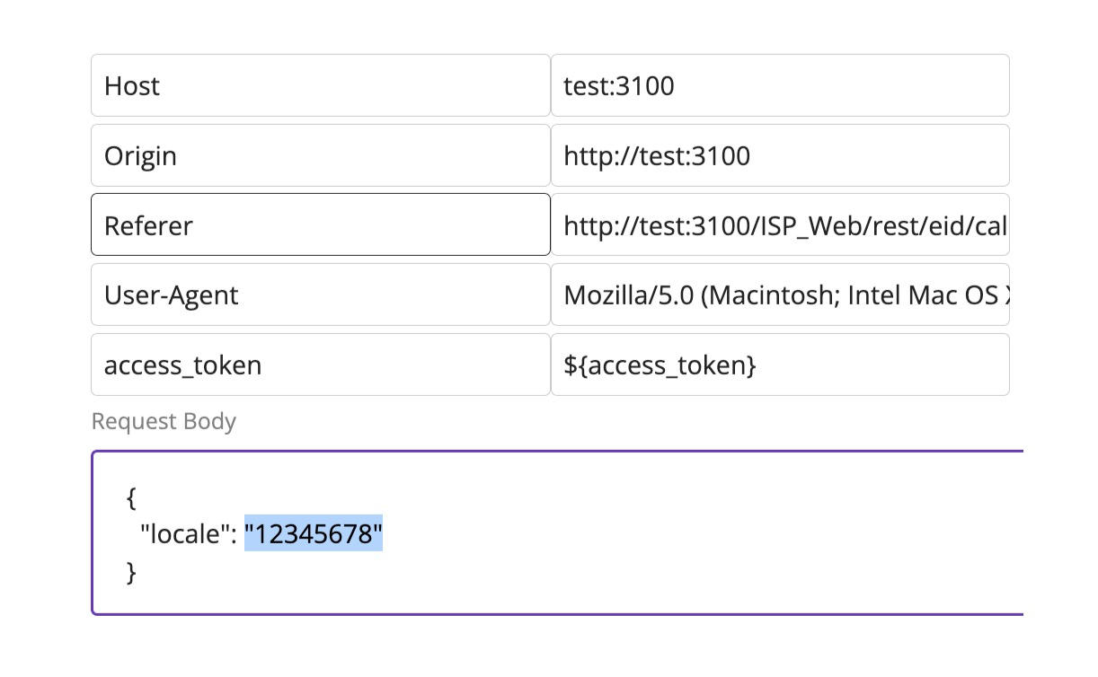Click the Origin value http://test:3100 field

pyautogui.click(x=779, y=156)
